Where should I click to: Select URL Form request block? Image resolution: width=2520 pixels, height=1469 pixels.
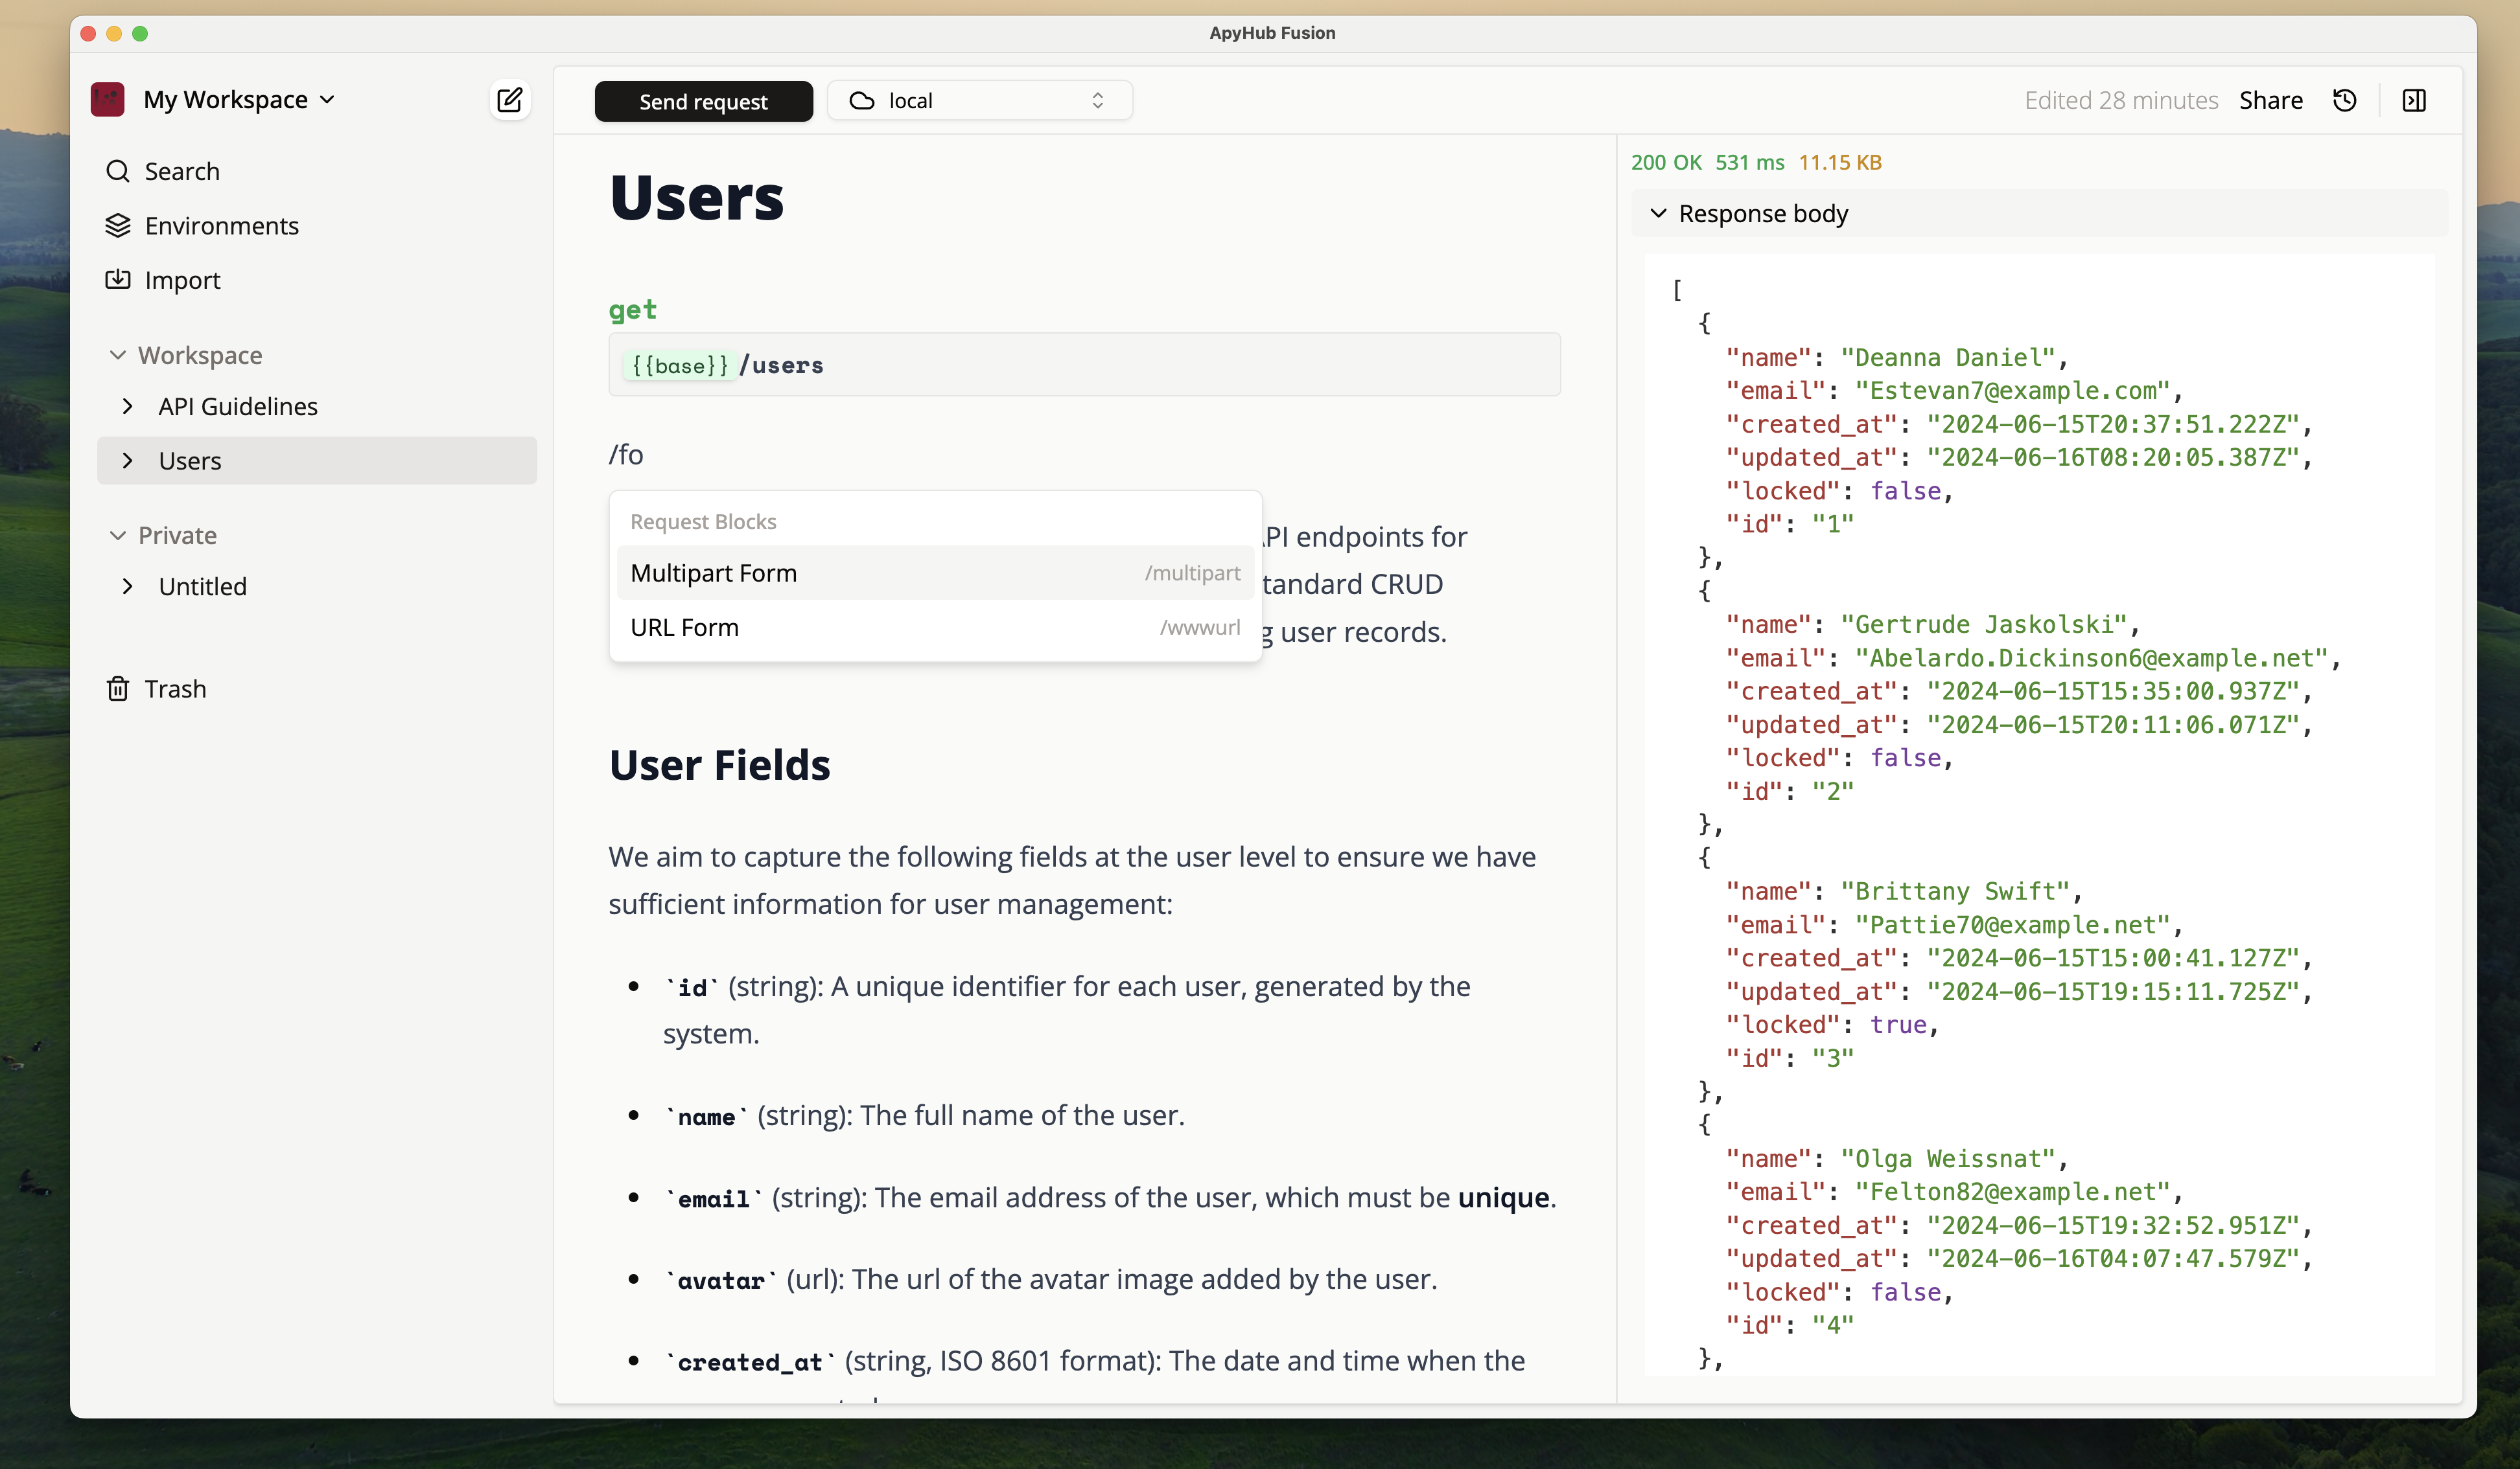coord(935,628)
